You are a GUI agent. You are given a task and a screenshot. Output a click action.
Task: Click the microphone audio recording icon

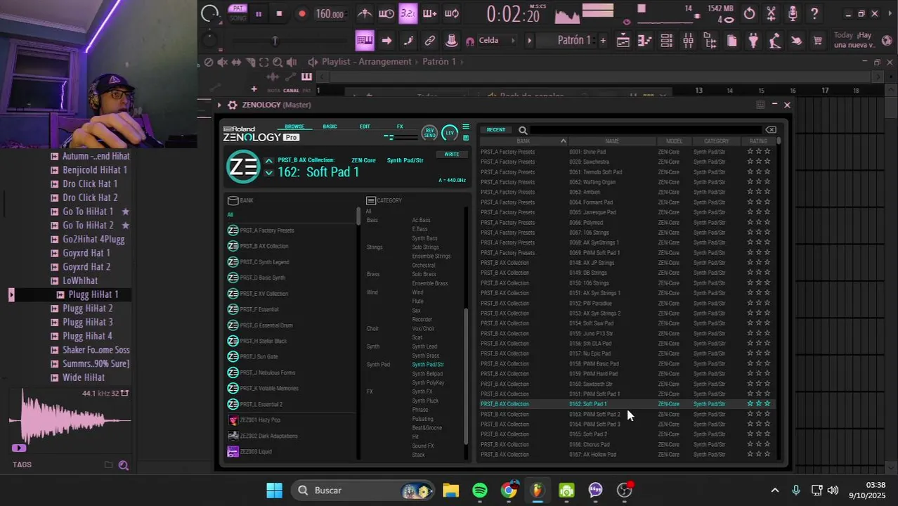tap(793, 13)
